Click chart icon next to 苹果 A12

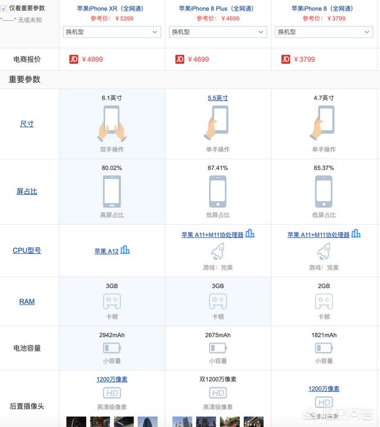pyautogui.click(x=125, y=249)
